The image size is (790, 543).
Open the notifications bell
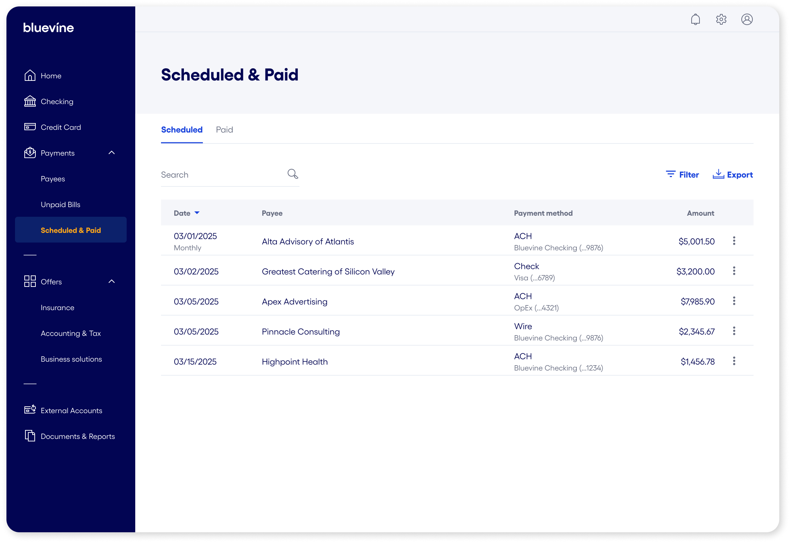(x=696, y=19)
